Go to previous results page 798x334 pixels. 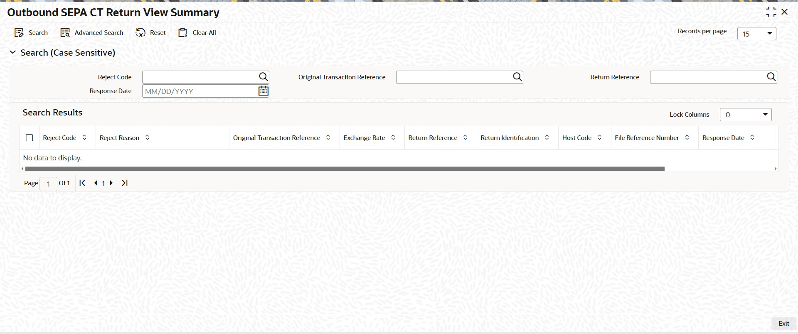96,183
